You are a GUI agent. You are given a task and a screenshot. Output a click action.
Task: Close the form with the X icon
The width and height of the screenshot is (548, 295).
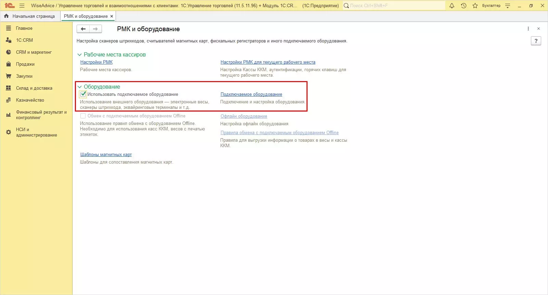(538, 29)
